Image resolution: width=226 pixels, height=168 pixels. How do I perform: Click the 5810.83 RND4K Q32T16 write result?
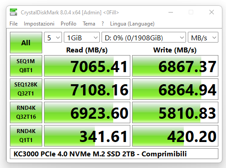coord(175,112)
